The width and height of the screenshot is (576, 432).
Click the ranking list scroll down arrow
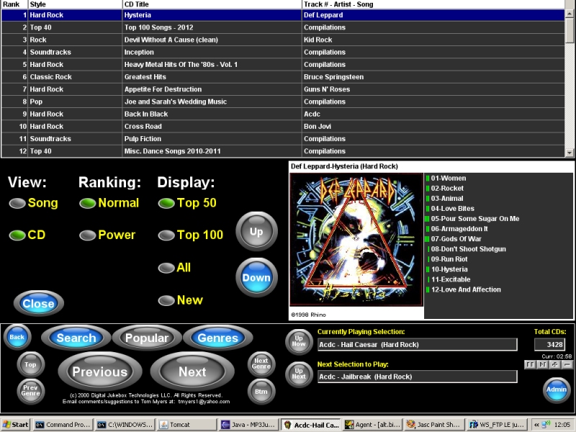(570, 153)
